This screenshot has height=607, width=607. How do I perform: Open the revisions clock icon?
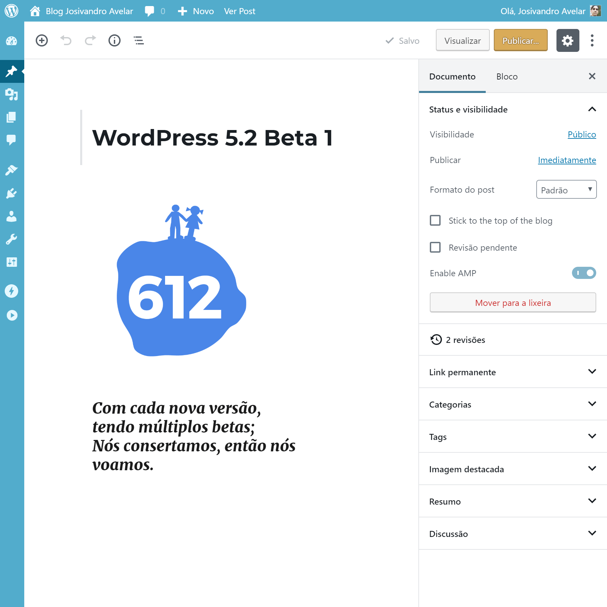click(x=436, y=340)
